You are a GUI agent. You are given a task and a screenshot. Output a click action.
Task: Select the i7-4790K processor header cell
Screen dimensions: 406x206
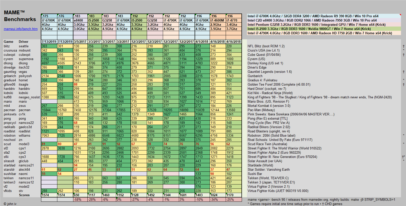171,20
